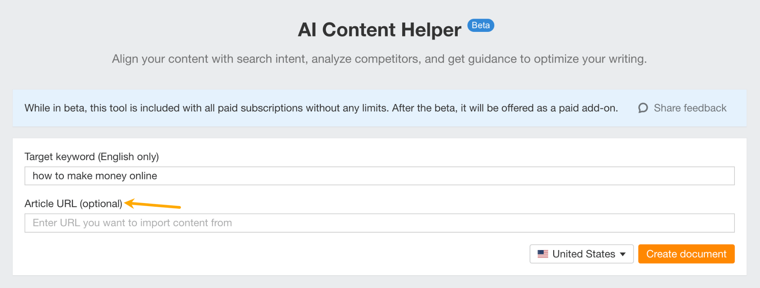Click the American flag in the country selector
The height and width of the screenshot is (288, 760).
point(543,254)
